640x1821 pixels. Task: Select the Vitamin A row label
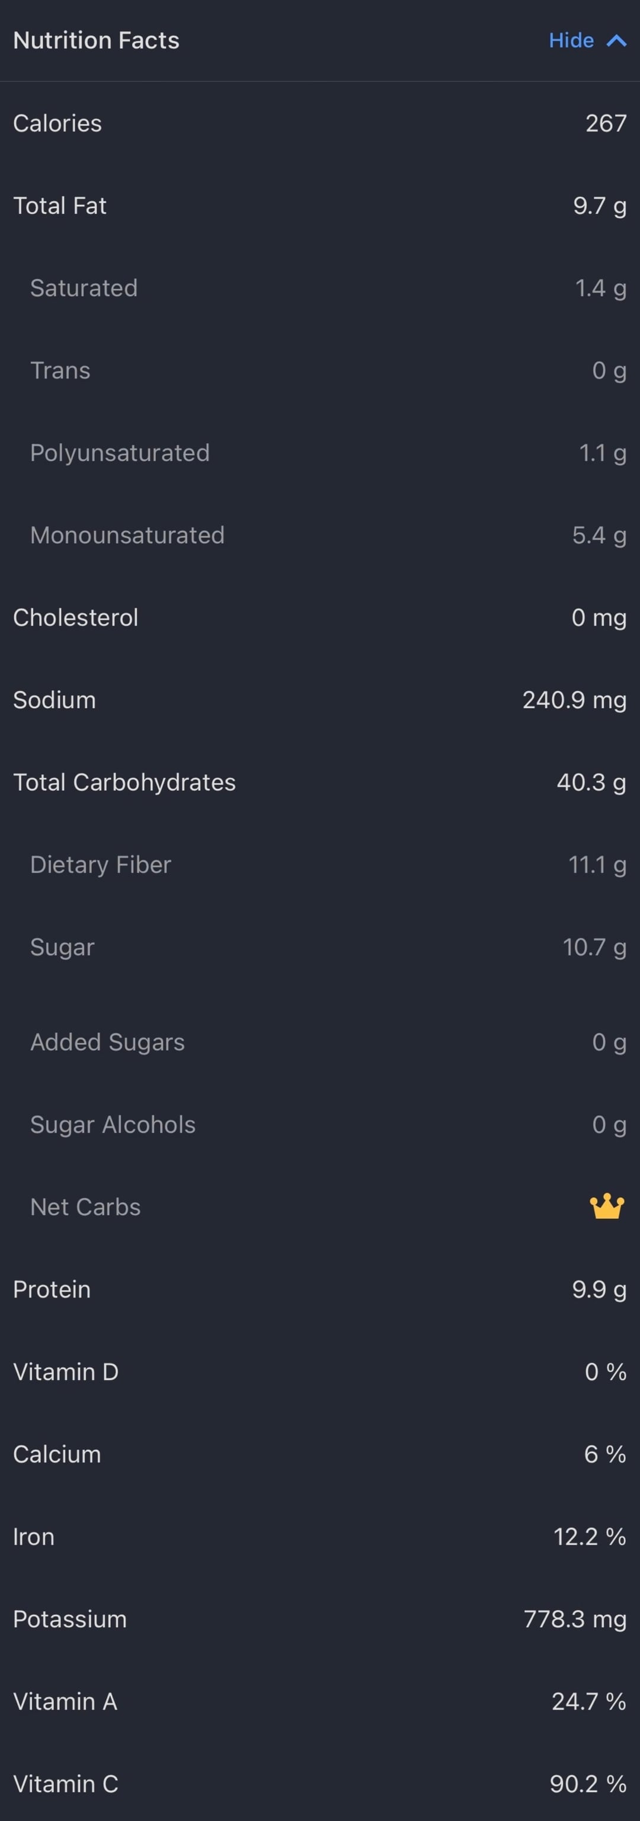coord(65,1701)
